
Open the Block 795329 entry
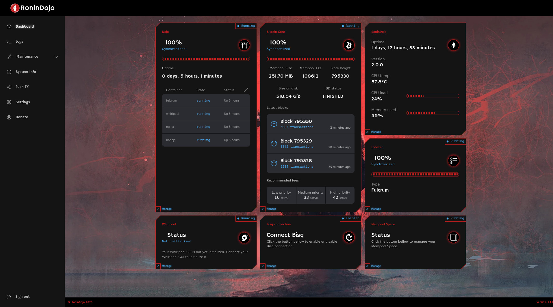pyautogui.click(x=311, y=144)
